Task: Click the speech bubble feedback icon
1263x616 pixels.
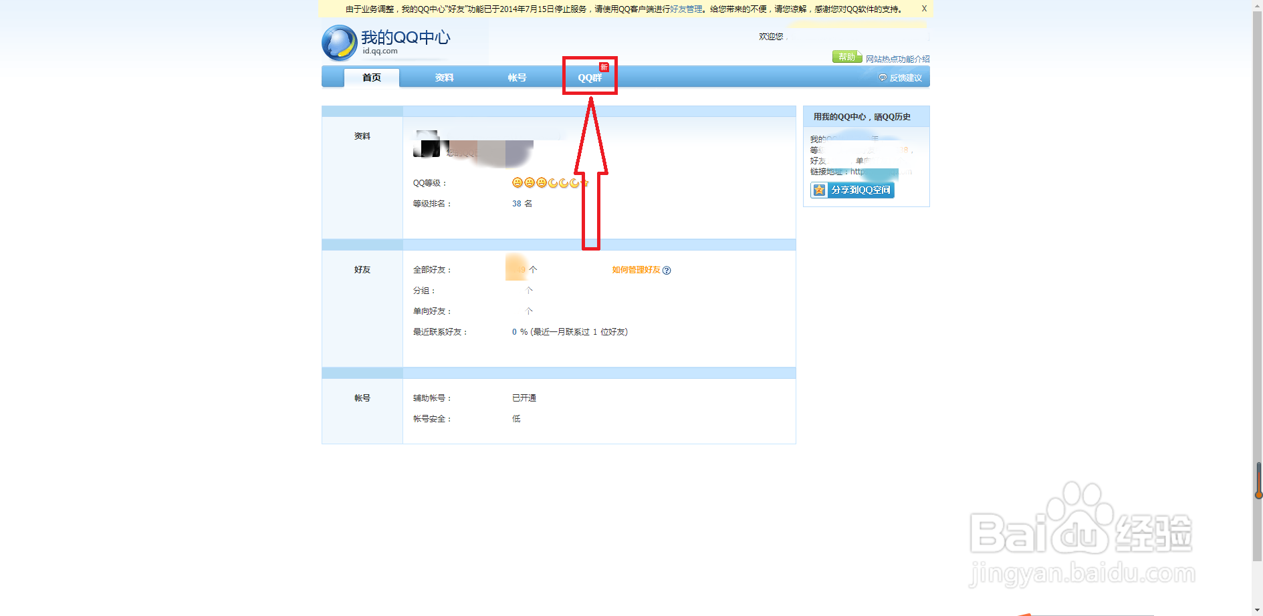Action: 883,78
